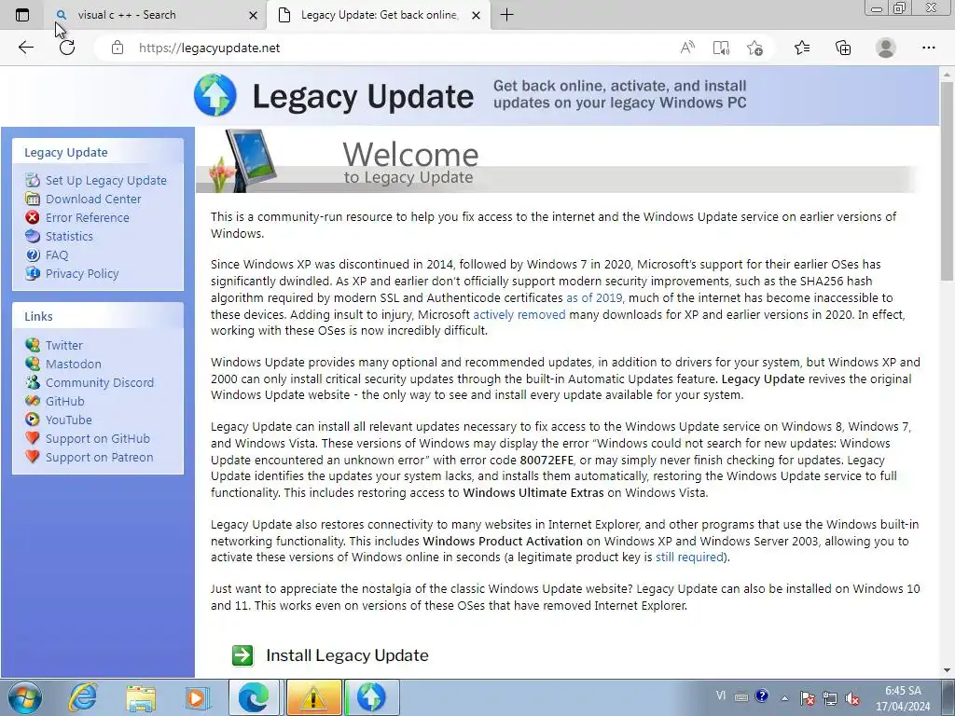Click the muted volume tray icon
The width and height of the screenshot is (955, 716).
tap(852, 697)
